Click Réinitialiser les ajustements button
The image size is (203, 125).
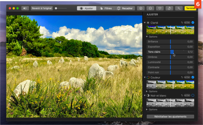(x=170, y=117)
